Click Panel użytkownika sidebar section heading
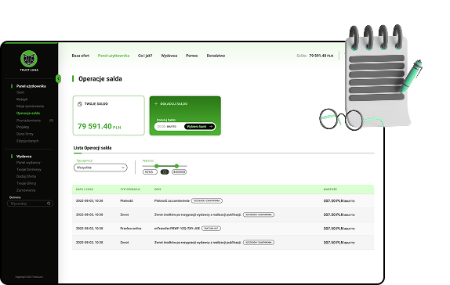Viewport: 450px width, 285px height. click(31, 86)
